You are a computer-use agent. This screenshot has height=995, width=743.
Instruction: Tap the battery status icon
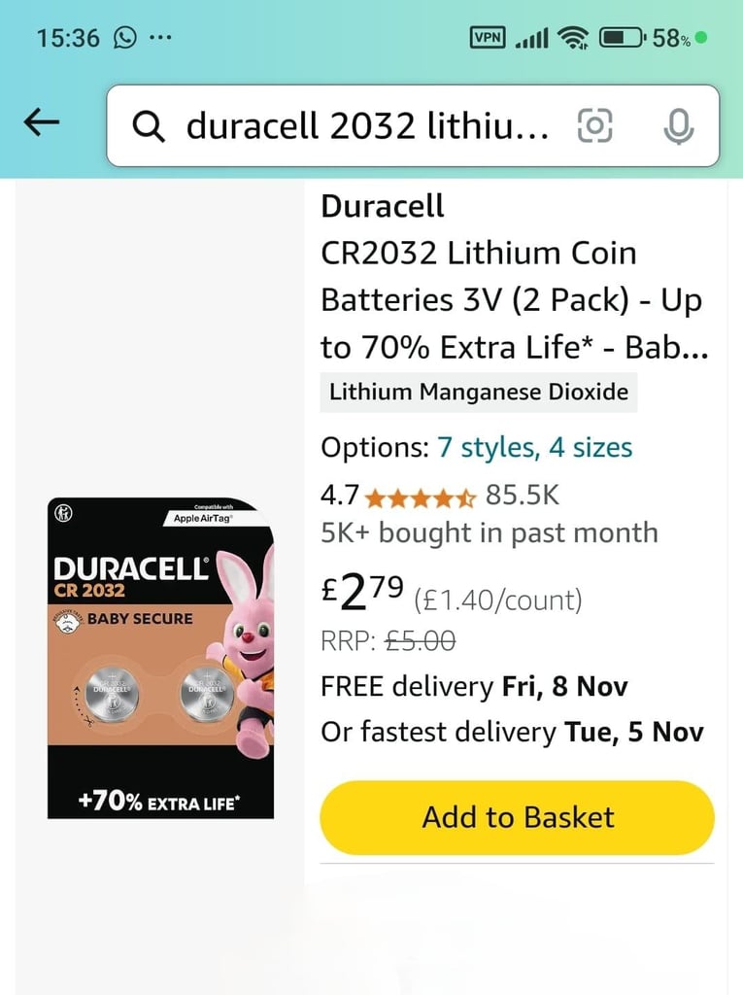(624, 38)
